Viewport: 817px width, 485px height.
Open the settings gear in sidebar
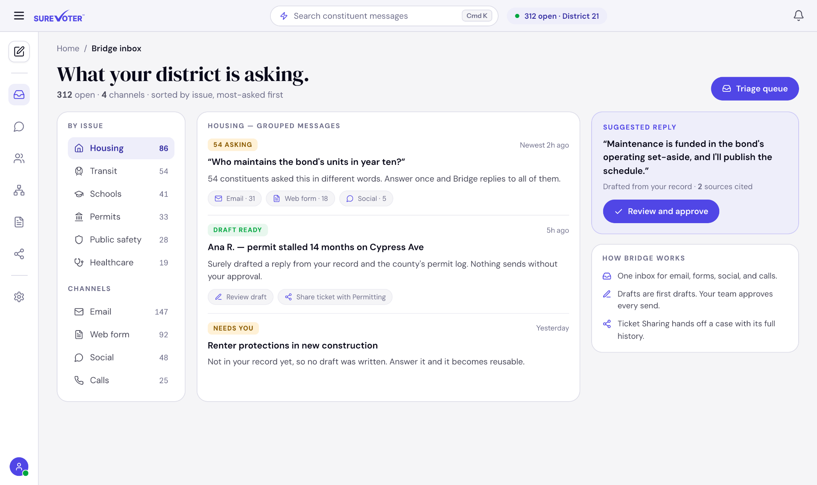click(19, 297)
